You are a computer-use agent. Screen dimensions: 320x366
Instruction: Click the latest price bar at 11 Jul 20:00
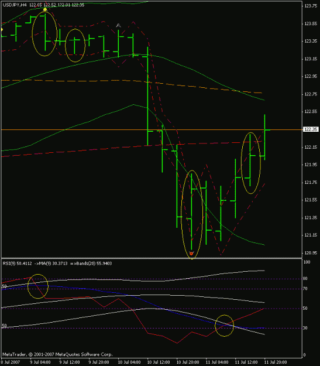point(265,137)
